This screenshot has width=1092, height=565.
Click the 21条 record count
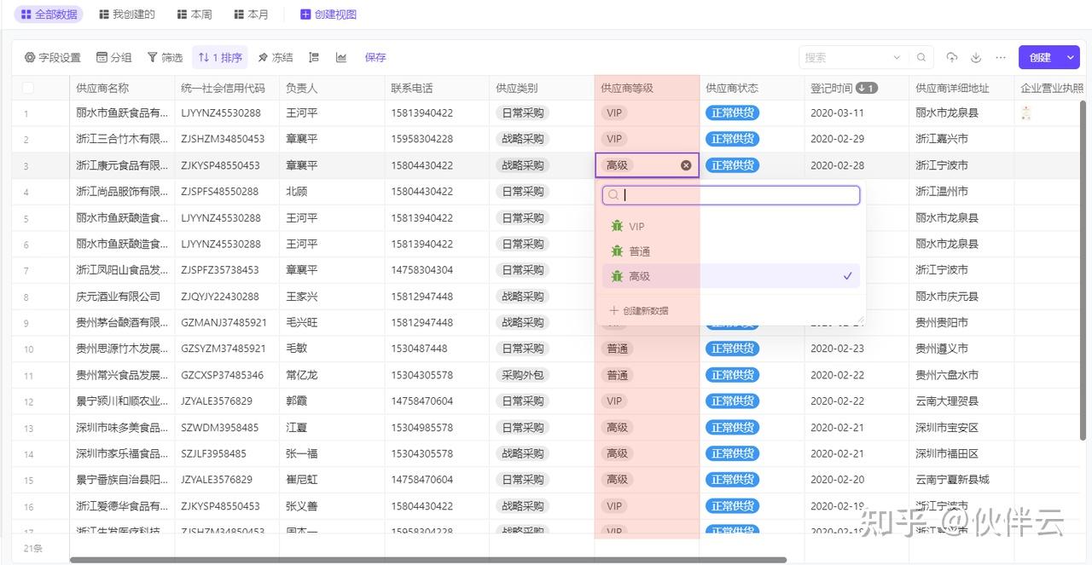tap(32, 548)
